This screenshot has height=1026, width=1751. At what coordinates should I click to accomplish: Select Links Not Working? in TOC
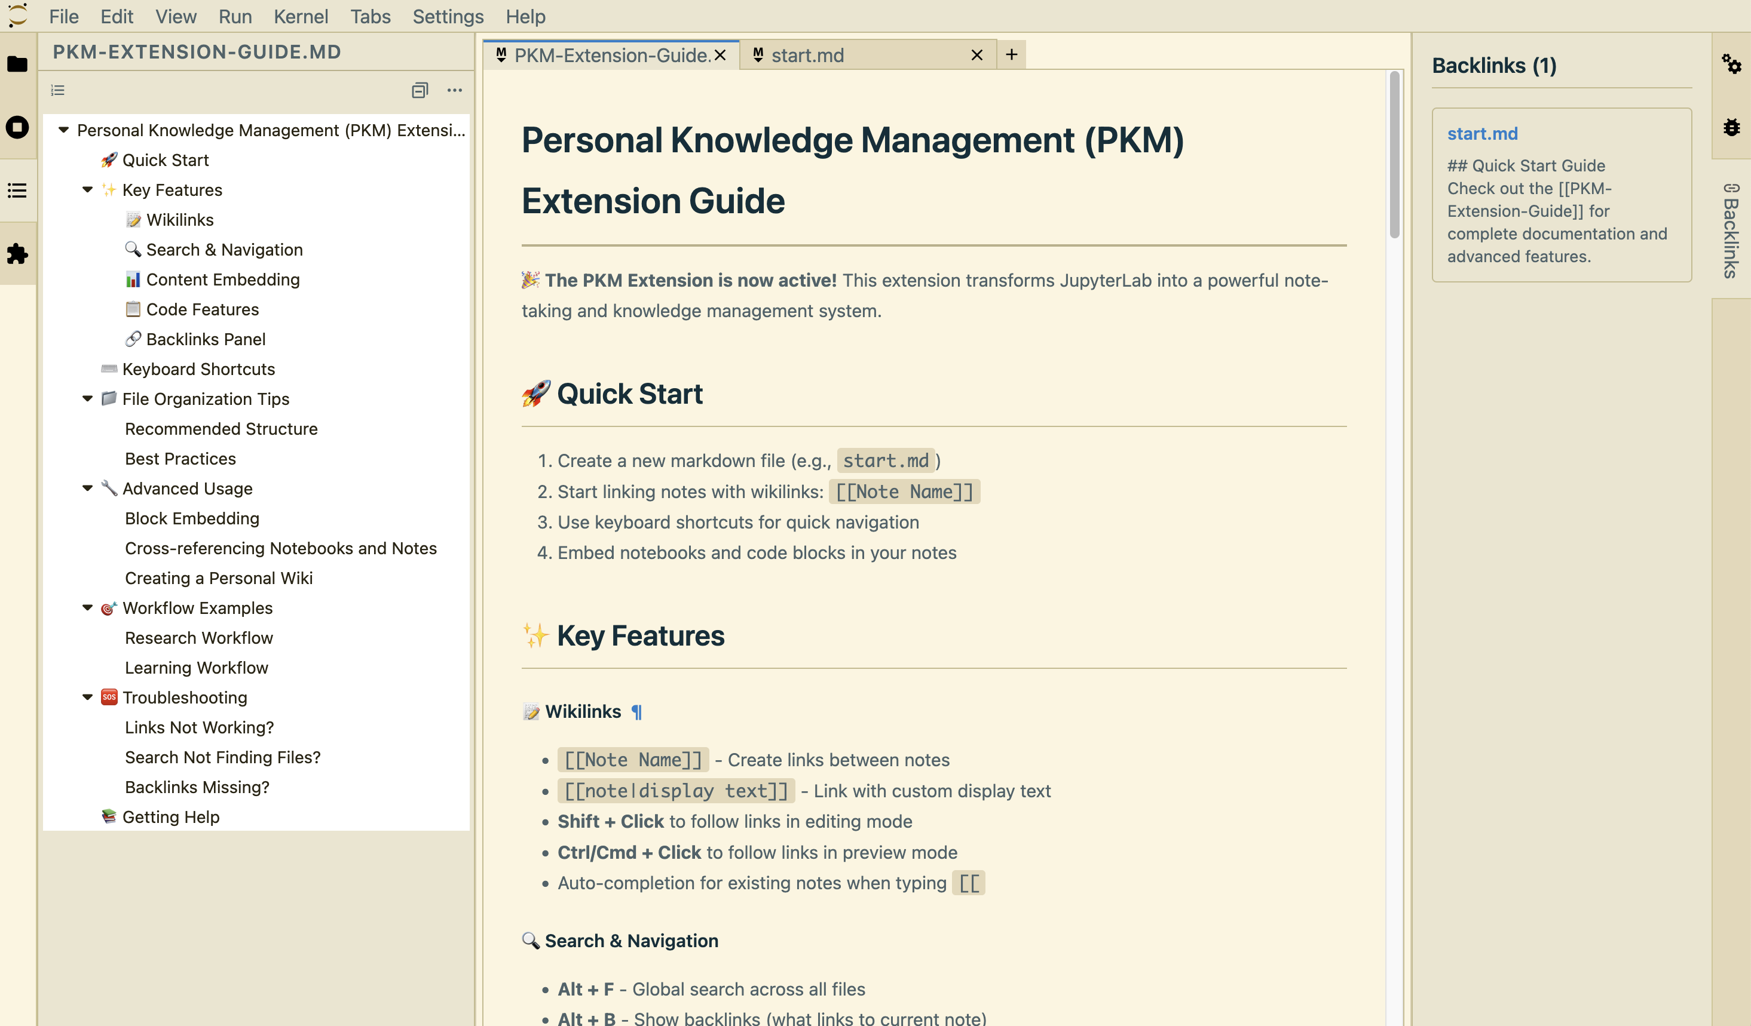pos(200,727)
